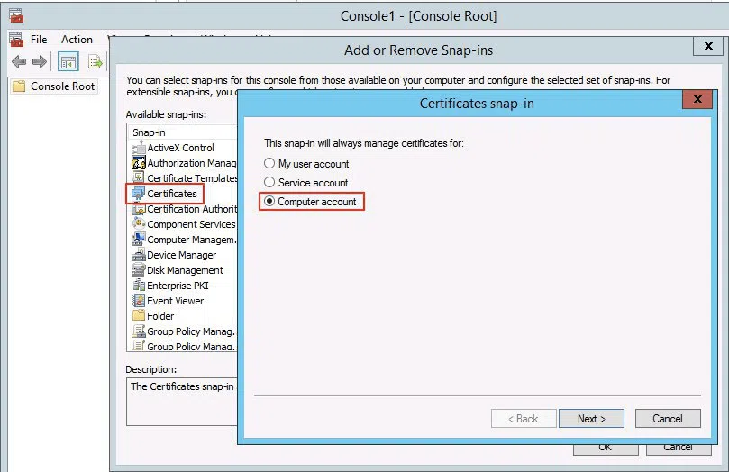Click the Certificates snap-in icon
This screenshot has width=729, height=472.
(139, 194)
